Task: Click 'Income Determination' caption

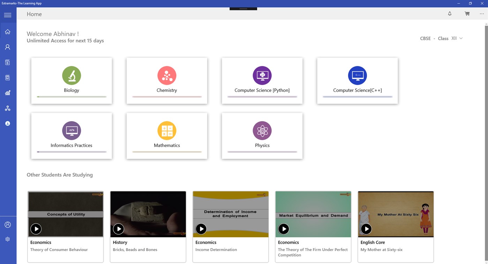Action: click(216, 250)
